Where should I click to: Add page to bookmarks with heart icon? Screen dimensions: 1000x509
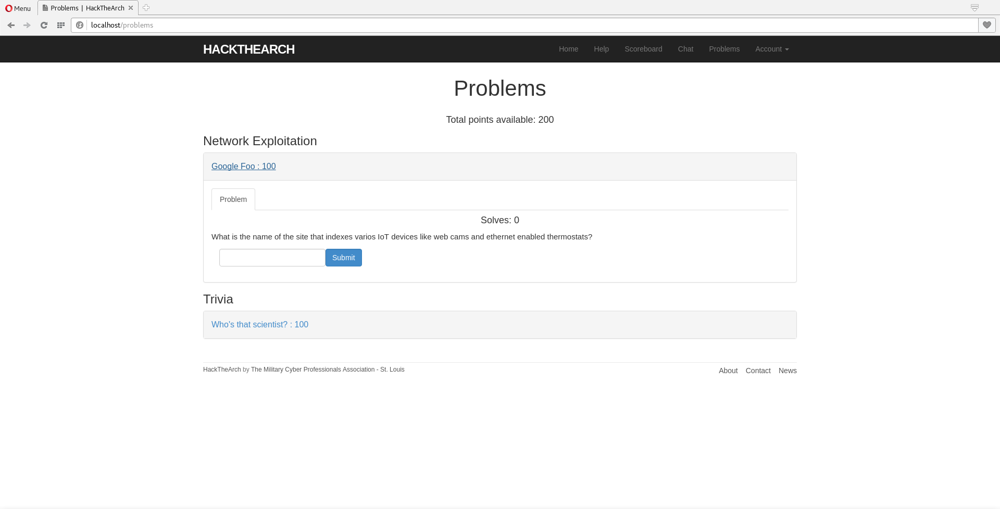987,25
